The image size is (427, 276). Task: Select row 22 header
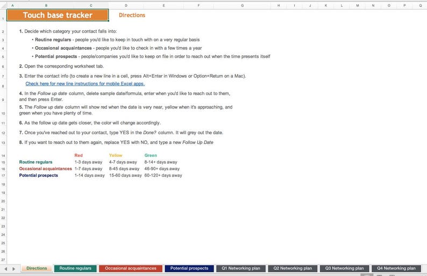click(3, 218)
